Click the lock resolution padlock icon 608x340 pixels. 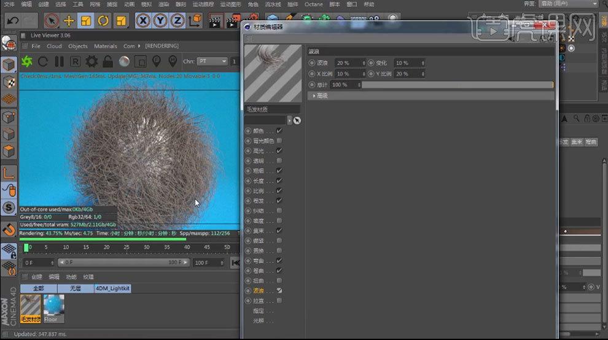point(107,61)
